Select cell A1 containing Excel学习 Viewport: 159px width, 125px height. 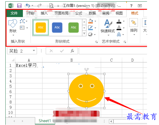pos(29,65)
